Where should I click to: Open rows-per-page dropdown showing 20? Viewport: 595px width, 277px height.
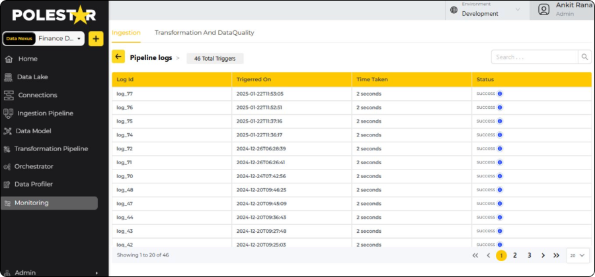pyautogui.click(x=577, y=255)
